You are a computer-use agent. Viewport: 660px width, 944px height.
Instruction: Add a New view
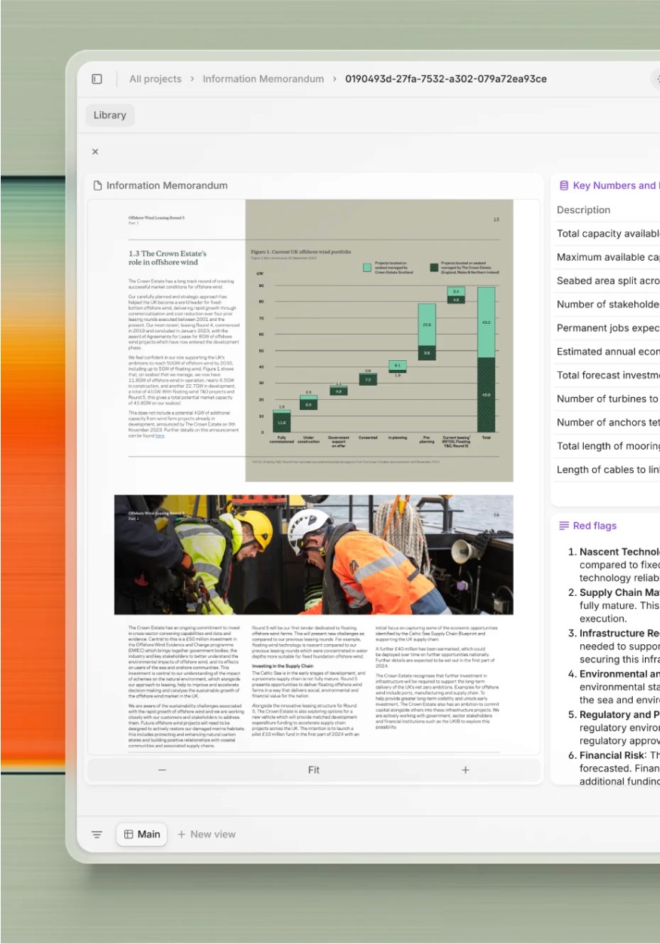(206, 834)
